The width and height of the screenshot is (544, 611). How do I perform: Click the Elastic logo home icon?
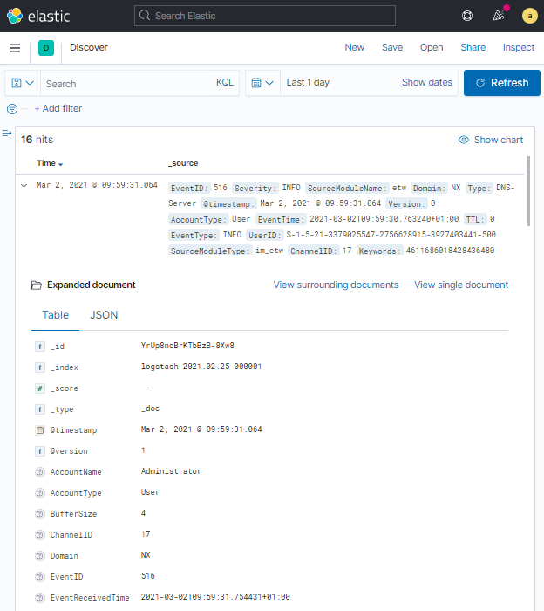(x=17, y=16)
